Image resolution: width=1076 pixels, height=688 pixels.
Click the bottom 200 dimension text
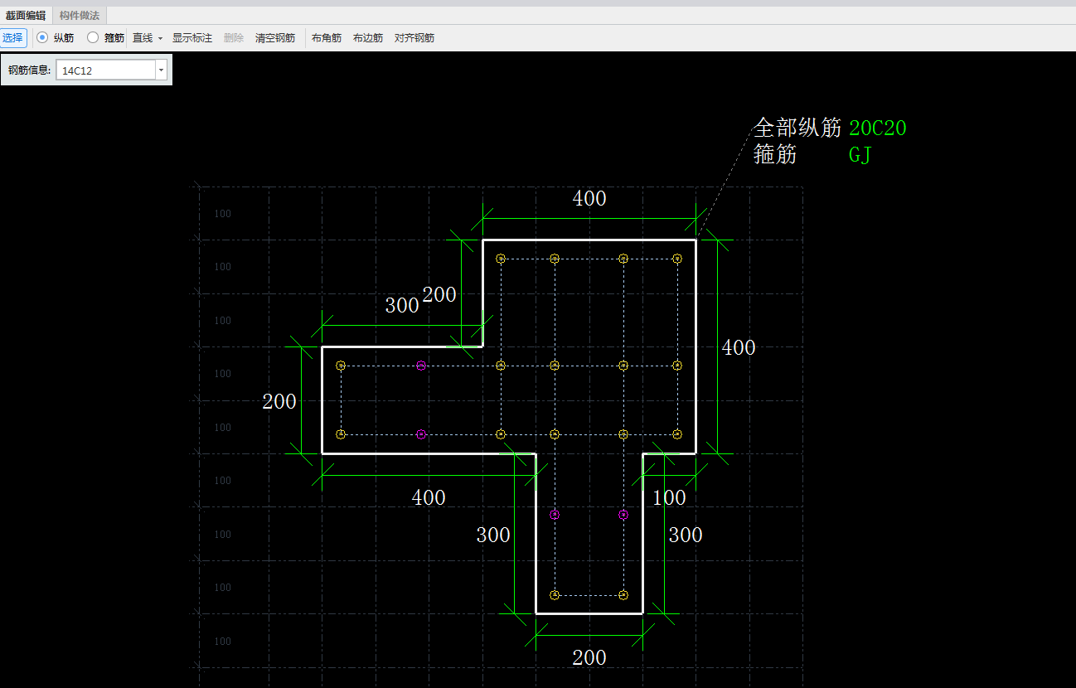(x=589, y=658)
